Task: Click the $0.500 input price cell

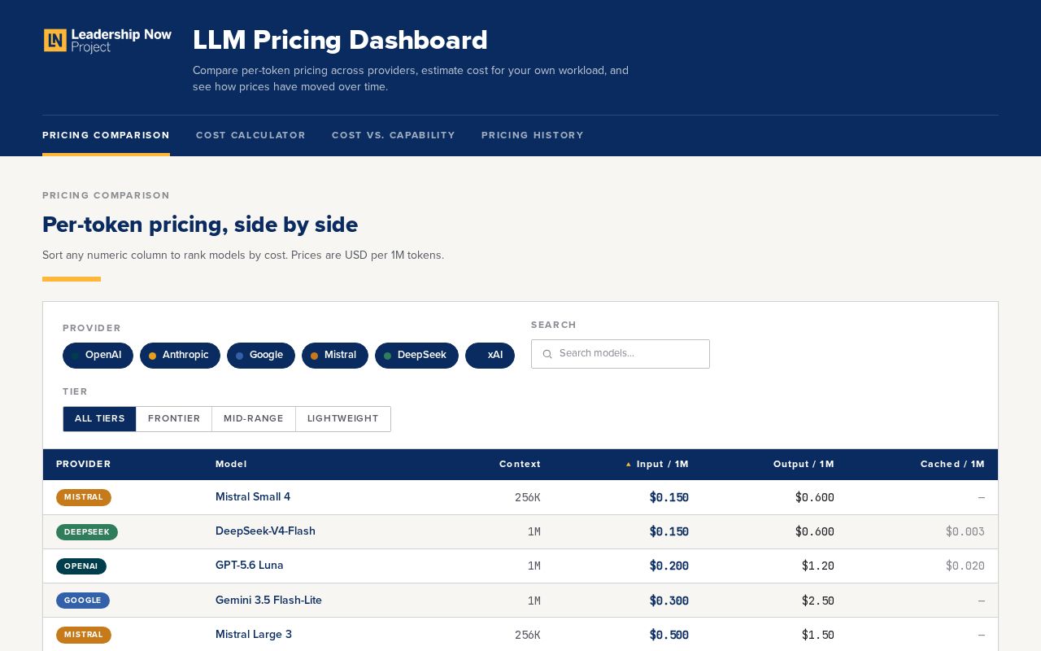Action: pos(669,635)
